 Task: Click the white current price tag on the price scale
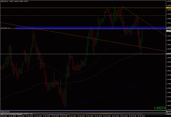coord(169,31)
